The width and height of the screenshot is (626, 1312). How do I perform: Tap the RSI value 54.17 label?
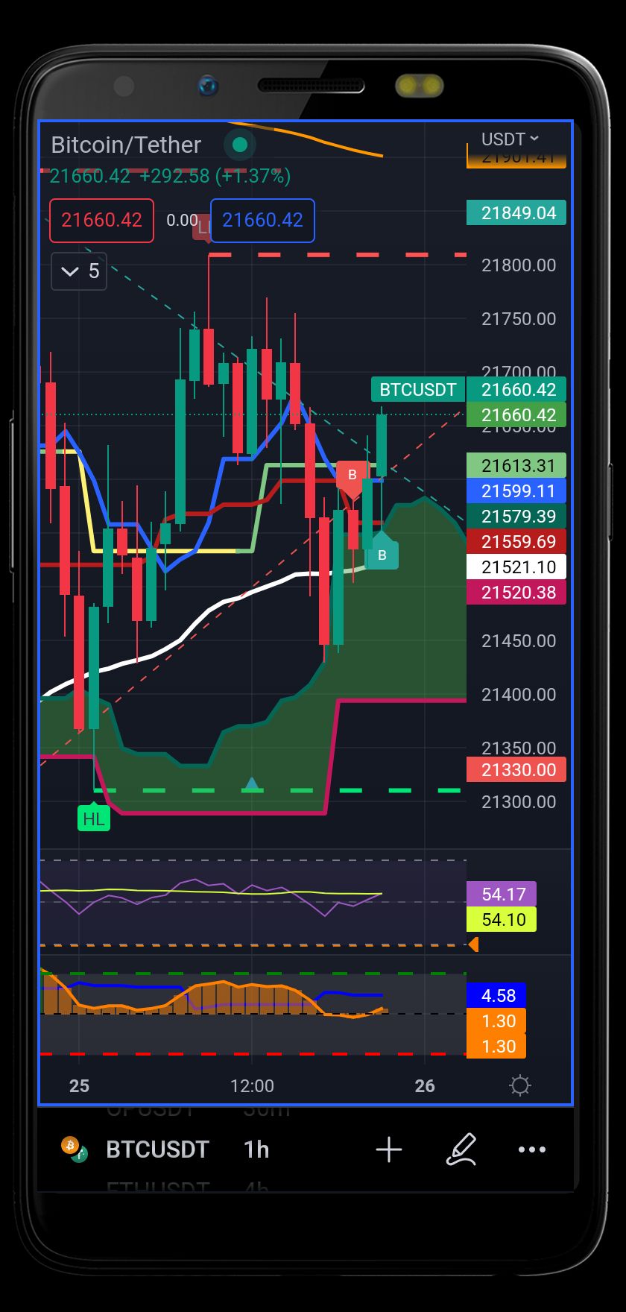502,894
